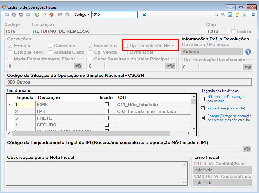Select the FRETE row in Incidências
This screenshot has height=193, width=259.
99,118
